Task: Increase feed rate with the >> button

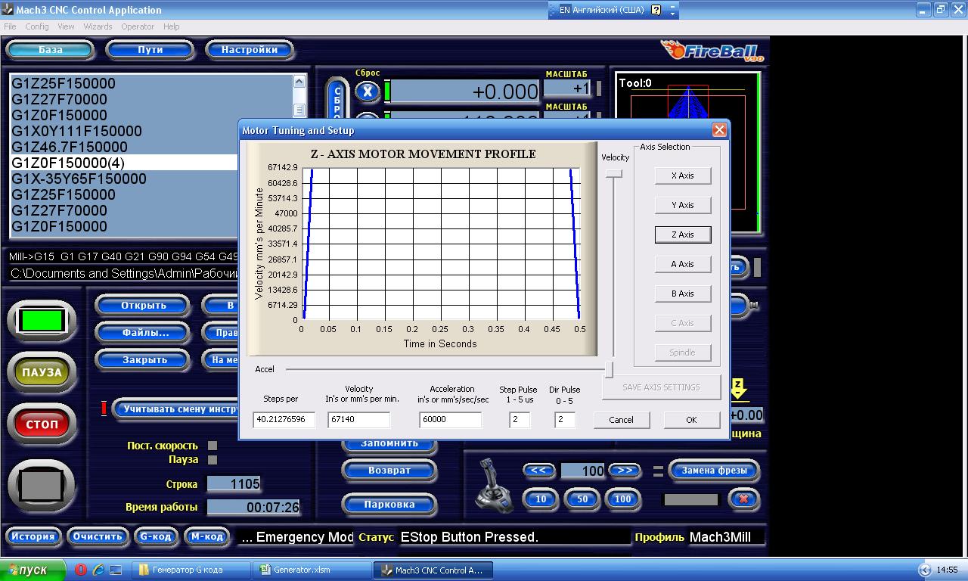Action: click(625, 471)
